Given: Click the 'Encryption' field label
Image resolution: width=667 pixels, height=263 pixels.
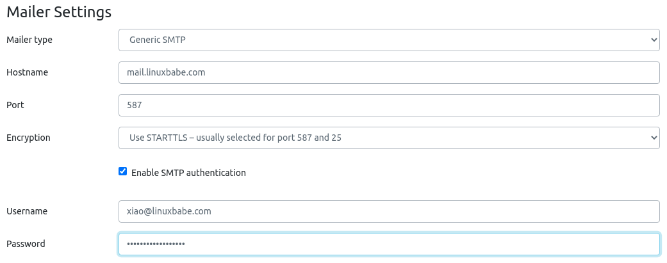Looking at the screenshot, I should pos(28,138).
